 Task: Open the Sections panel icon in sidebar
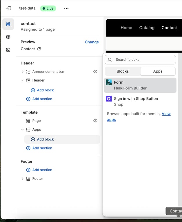(x=8, y=24)
